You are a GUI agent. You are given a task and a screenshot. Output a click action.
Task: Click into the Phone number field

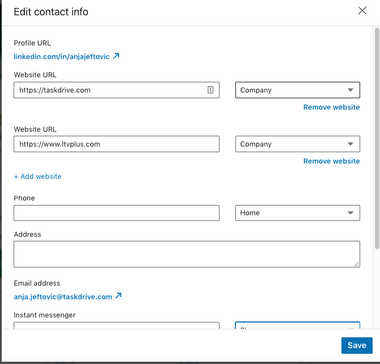(x=116, y=213)
